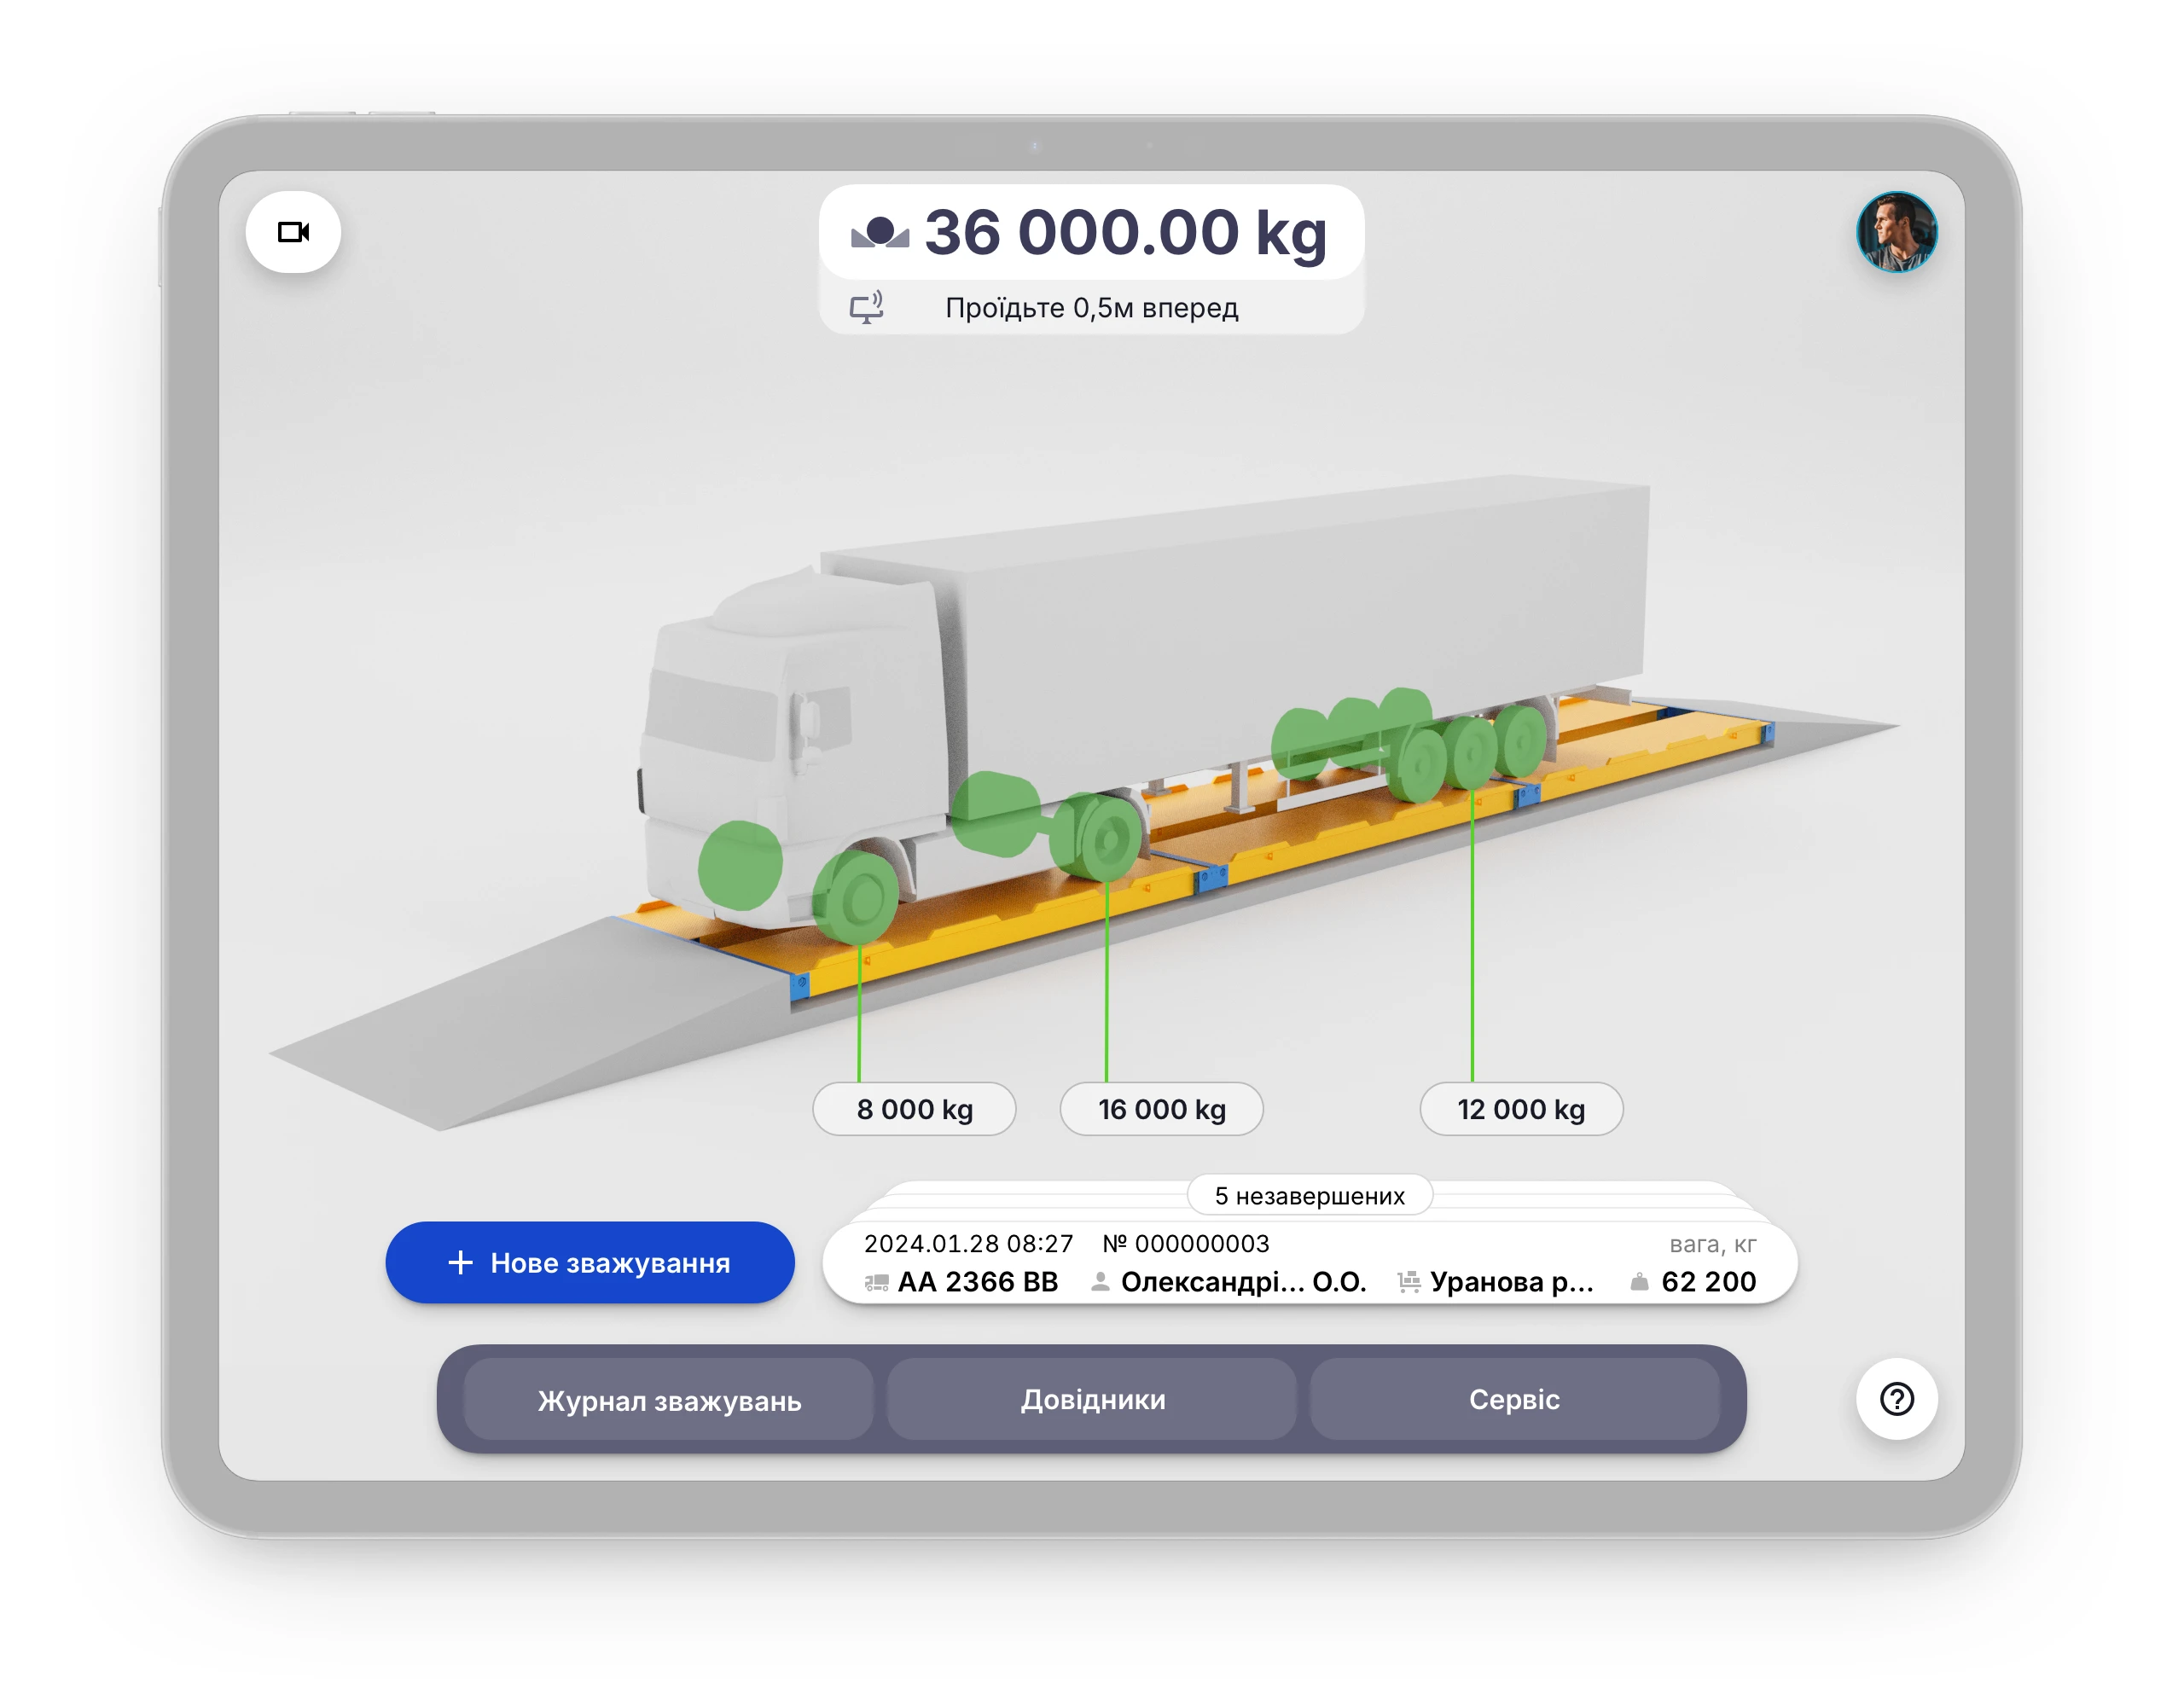Select the 12 000 kg axle label
2184x1706 pixels.
click(1520, 1109)
